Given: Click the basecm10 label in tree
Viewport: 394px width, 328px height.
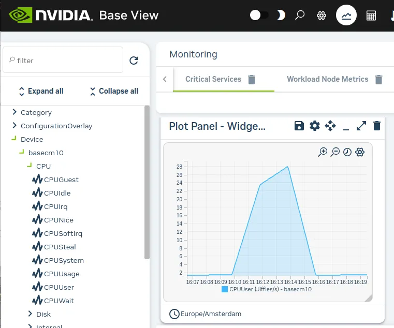Looking at the screenshot, I should (46, 153).
